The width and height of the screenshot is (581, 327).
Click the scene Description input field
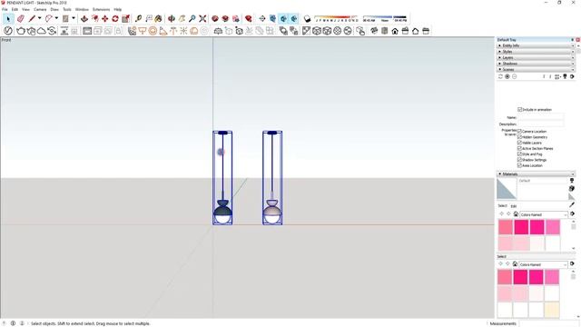click(x=541, y=124)
